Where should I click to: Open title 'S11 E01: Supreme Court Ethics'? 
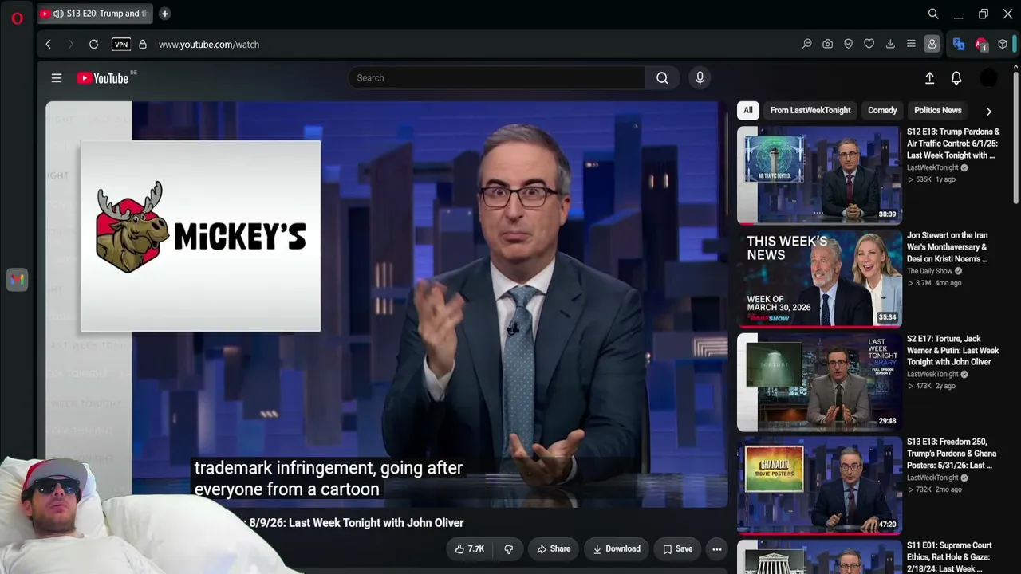949,557
